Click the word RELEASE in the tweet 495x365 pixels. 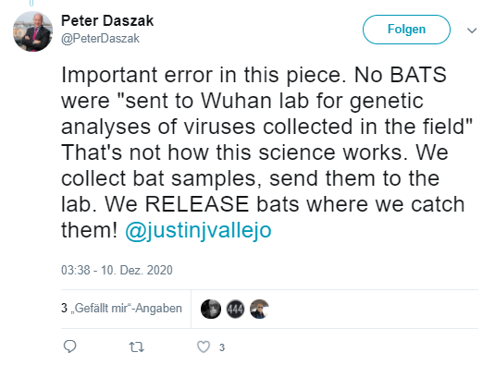pos(197,204)
